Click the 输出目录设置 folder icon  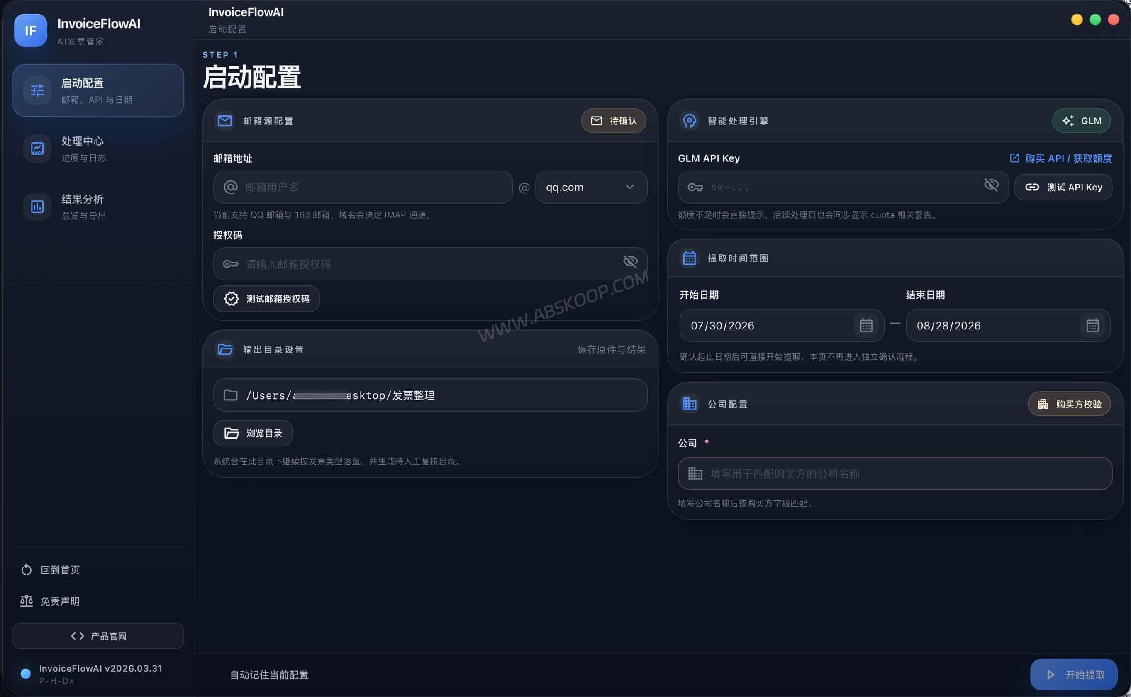(225, 349)
